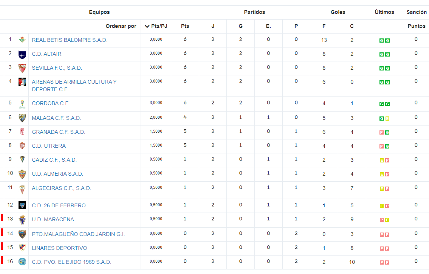Click the yellow E badge in Malaga row
Viewport: 429px width, 274px height.
pos(387,118)
